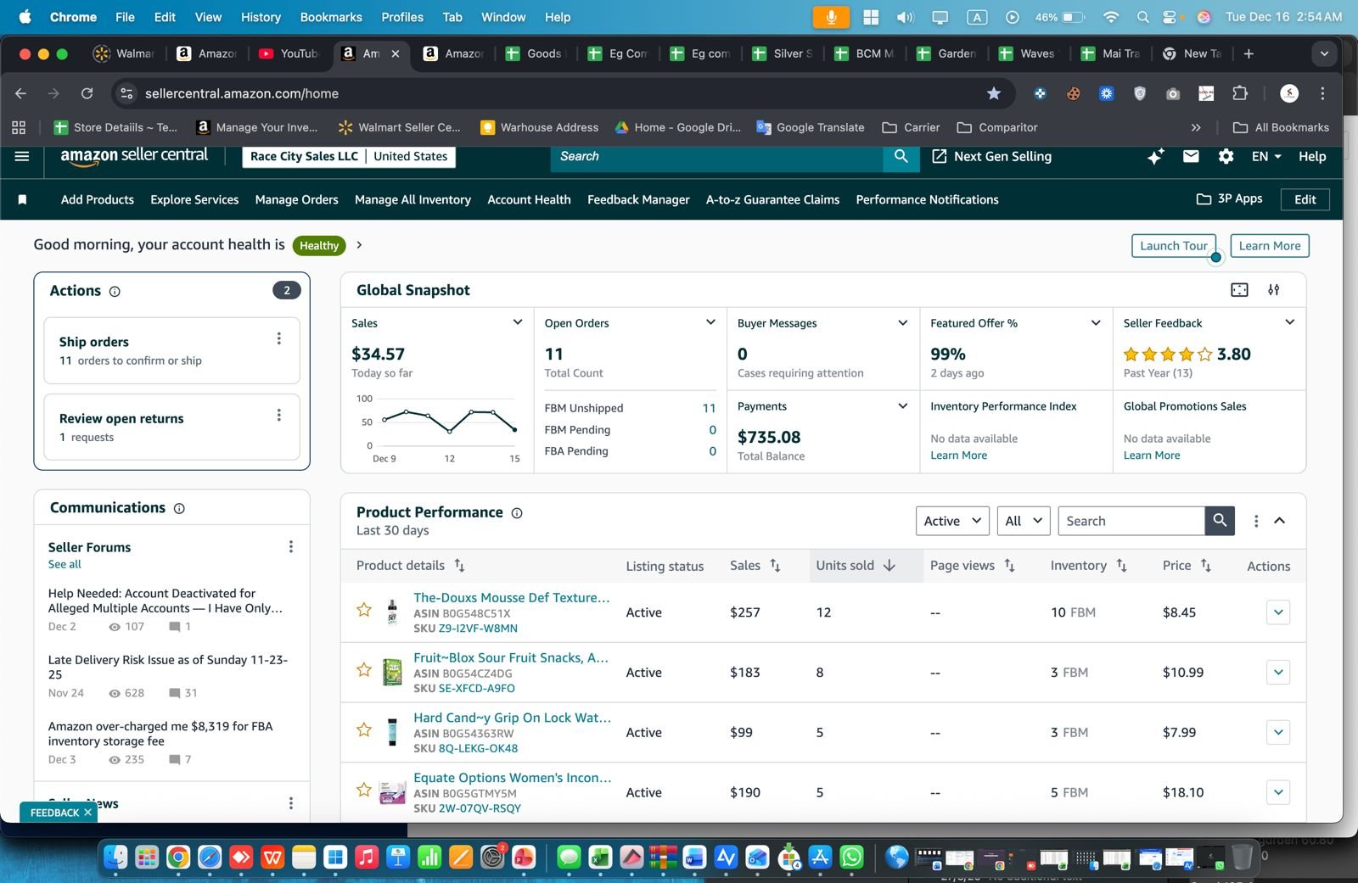
Task: Open the Active listing status filter dropdown
Action: coord(951,520)
